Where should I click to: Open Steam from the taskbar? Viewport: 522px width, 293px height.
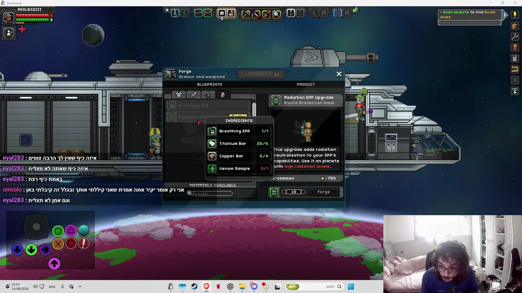pos(194,286)
